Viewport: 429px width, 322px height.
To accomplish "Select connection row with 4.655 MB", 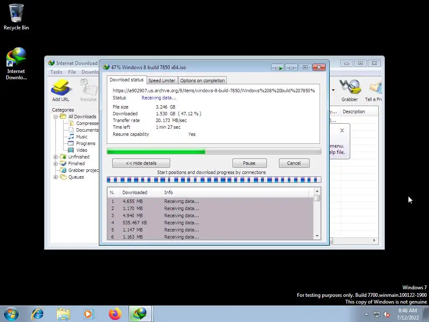I will [210, 201].
